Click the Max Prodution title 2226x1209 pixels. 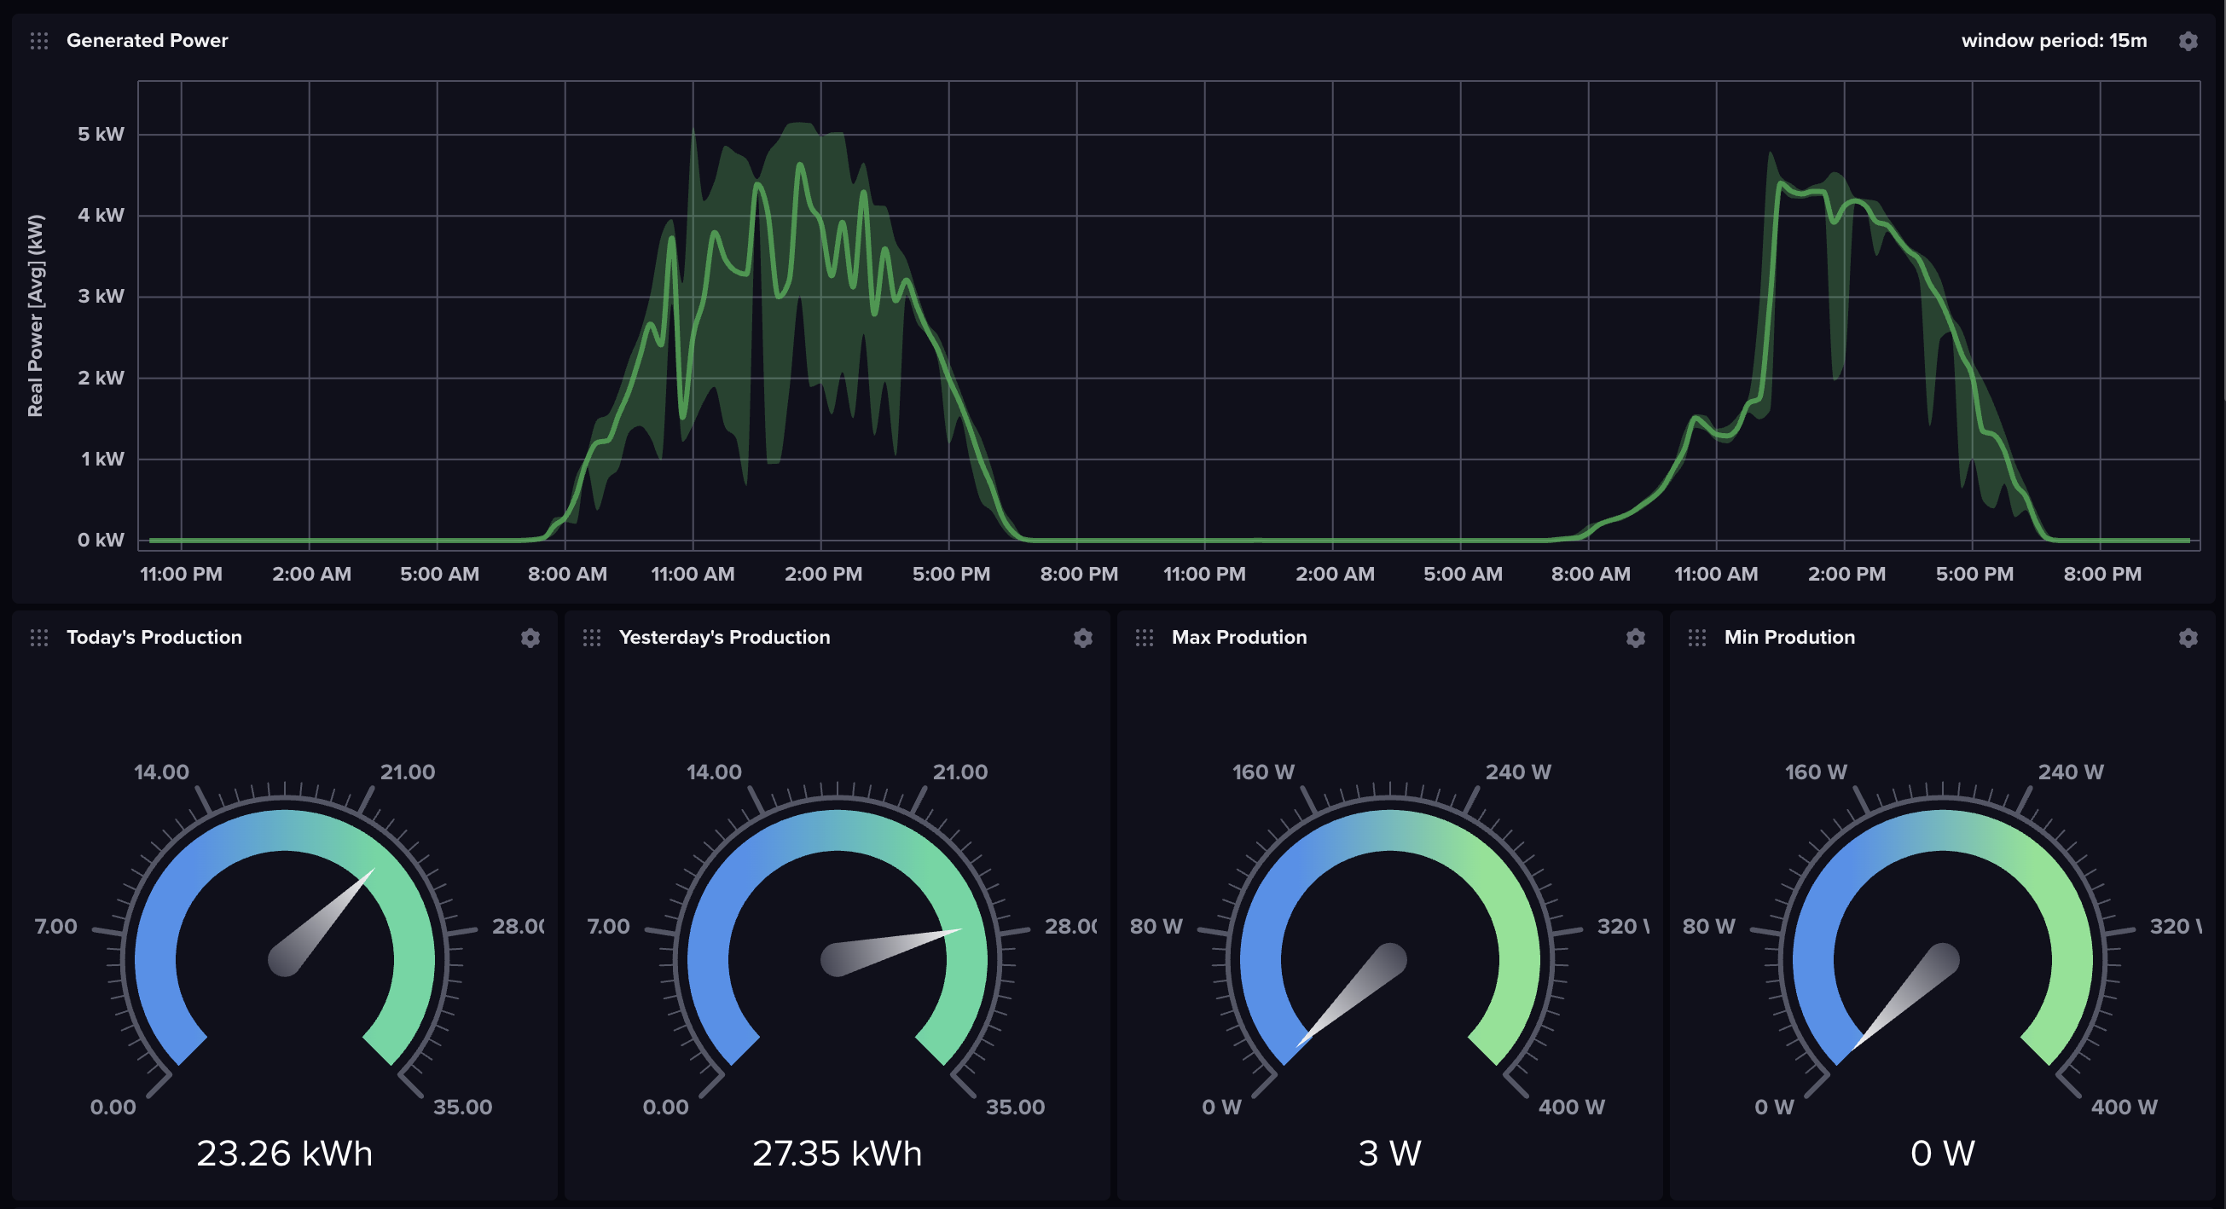[x=1239, y=637]
